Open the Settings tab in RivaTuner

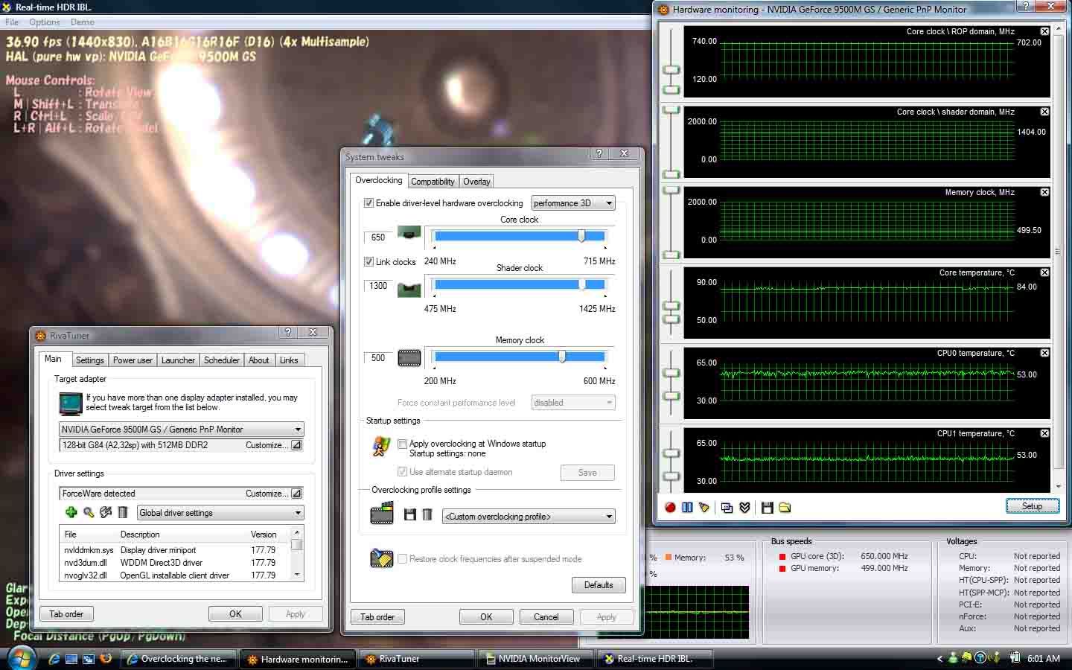[x=90, y=360]
